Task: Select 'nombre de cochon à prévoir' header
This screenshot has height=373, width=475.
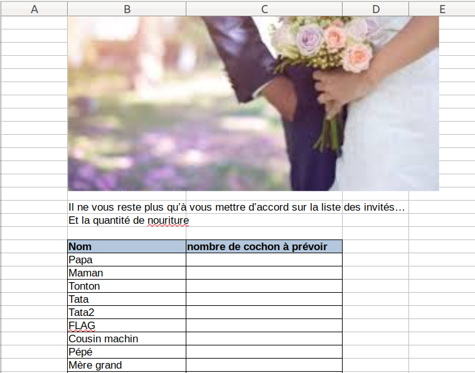Action: [x=264, y=246]
